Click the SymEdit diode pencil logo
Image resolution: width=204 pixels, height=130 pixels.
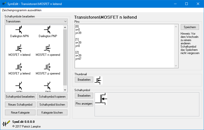(x=6, y=123)
